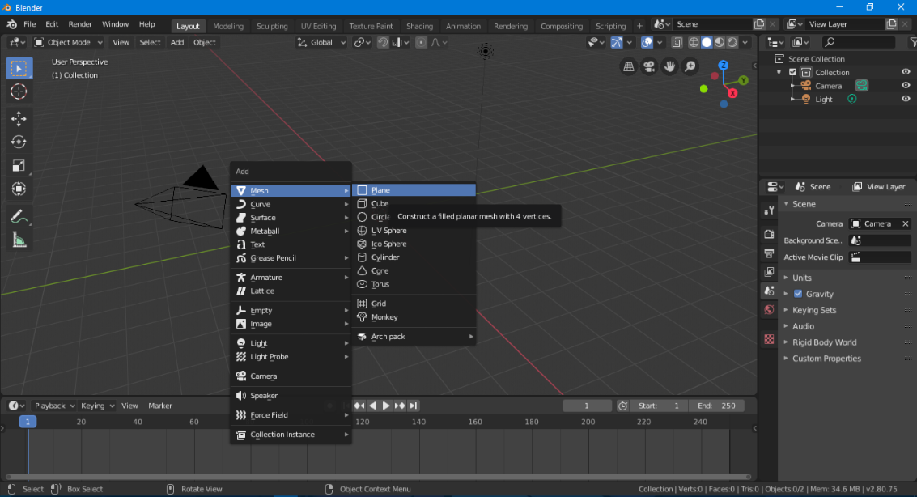The width and height of the screenshot is (917, 497).
Task: Hide the Light object in outliner
Action: pyautogui.click(x=906, y=99)
